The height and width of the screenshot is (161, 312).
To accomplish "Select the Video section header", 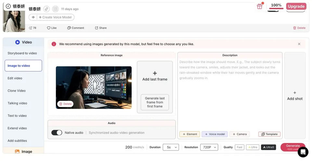I will click(x=23, y=42).
